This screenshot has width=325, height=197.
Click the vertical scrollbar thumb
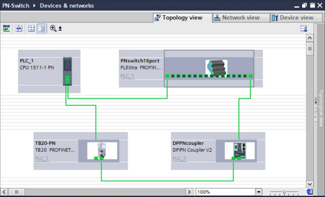click(x=310, y=49)
